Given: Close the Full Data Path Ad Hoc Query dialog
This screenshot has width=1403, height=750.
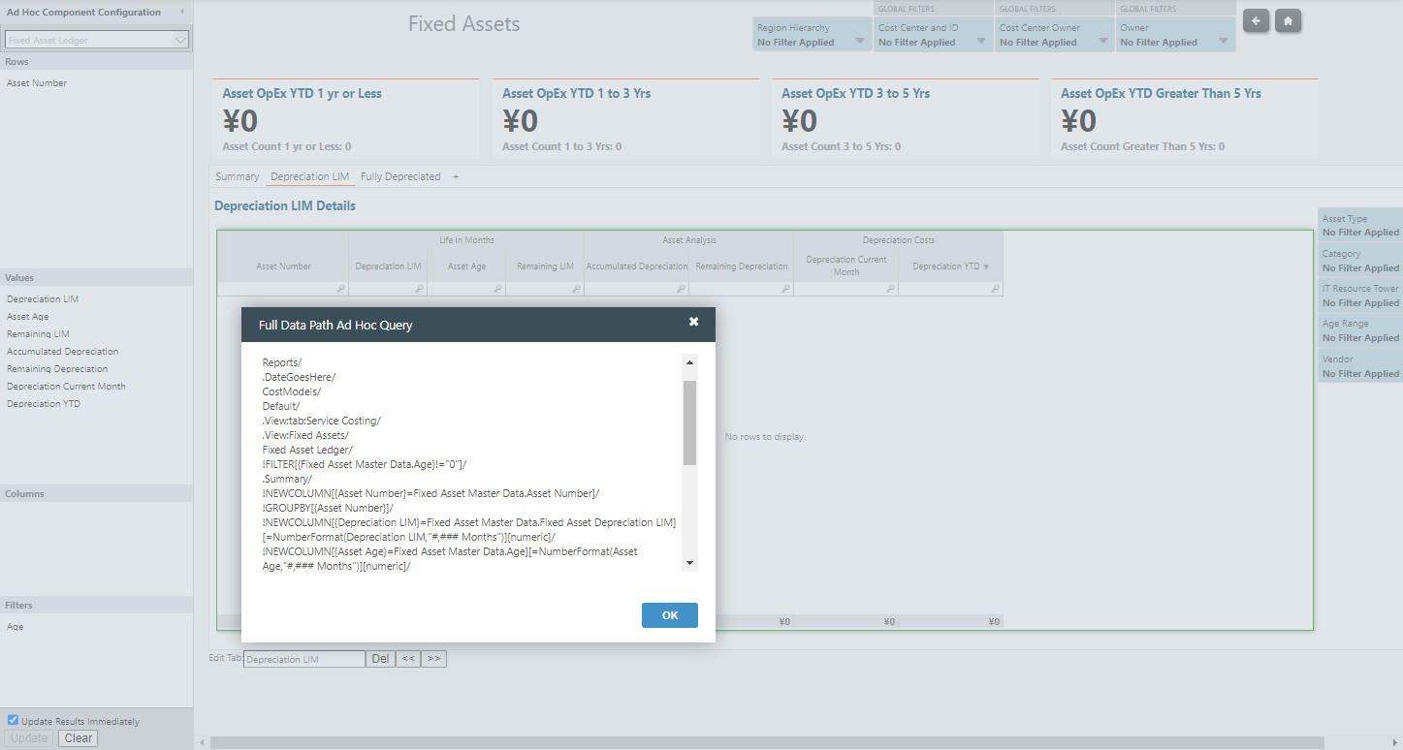Looking at the screenshot, I should (x=693, y=322).
